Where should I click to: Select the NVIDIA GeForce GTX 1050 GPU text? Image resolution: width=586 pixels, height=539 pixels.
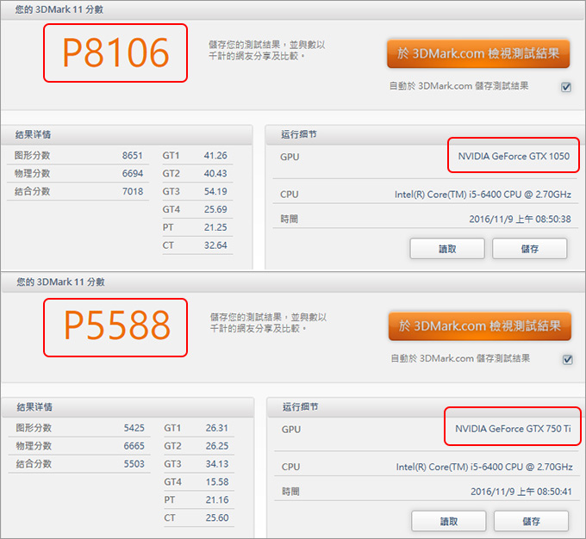[514, 156]
